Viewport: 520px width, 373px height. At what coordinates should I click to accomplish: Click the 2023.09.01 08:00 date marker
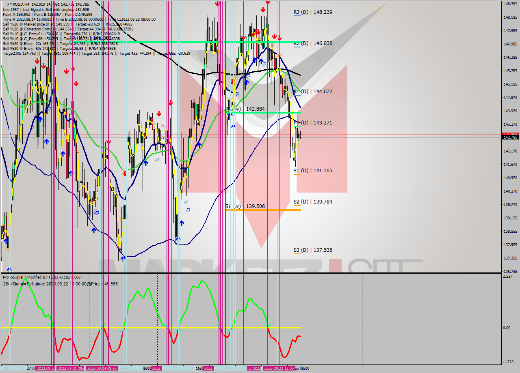coord(71,369)
